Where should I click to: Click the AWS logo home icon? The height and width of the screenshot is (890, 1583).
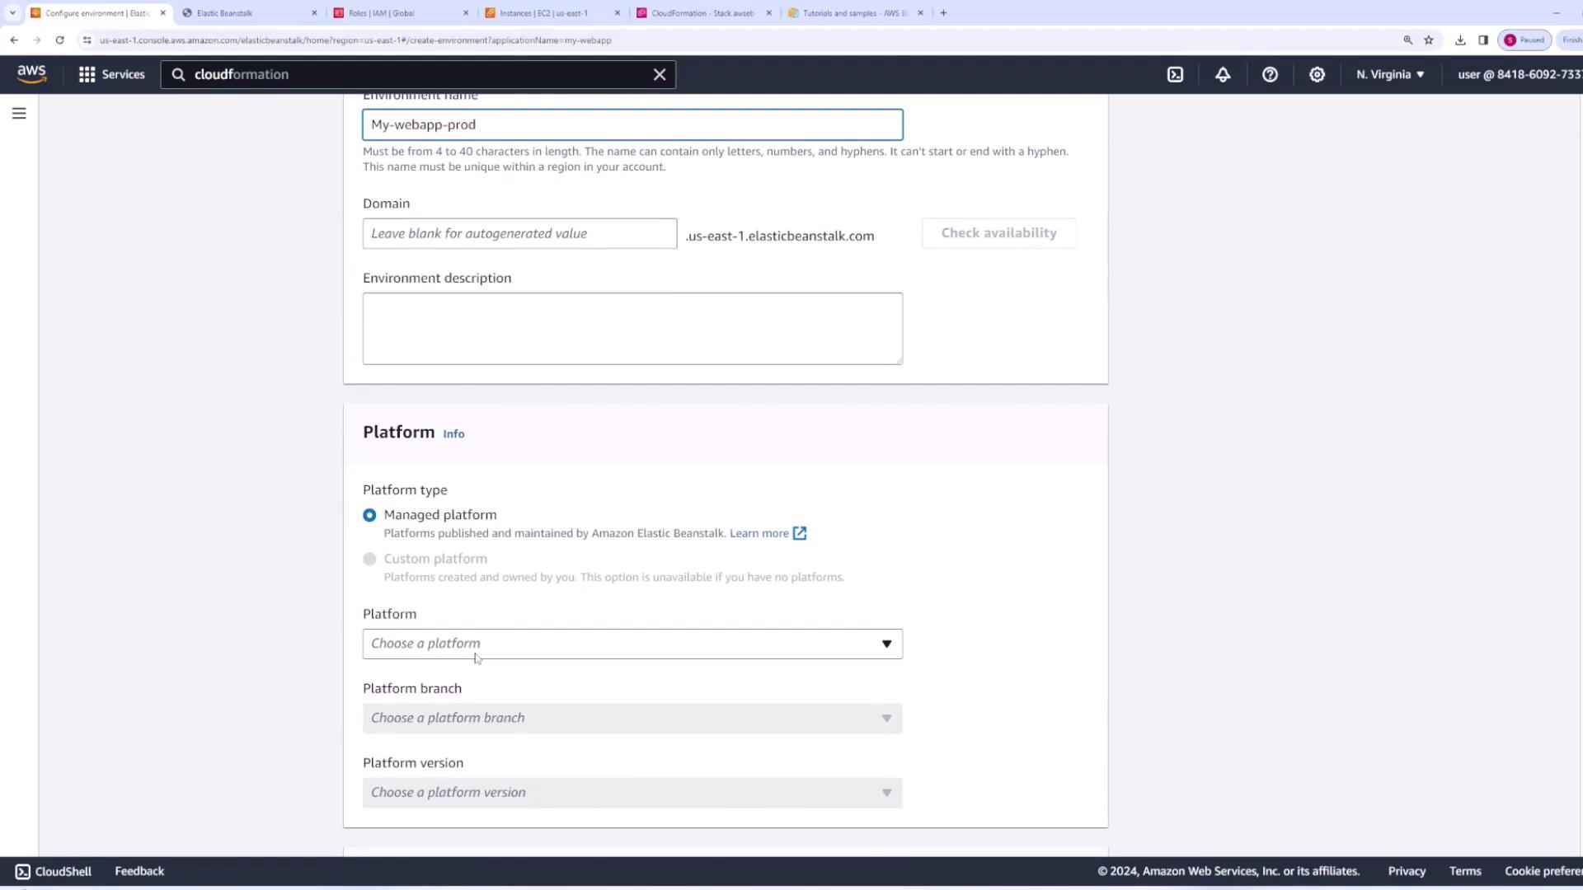click(x=31, y=74)
